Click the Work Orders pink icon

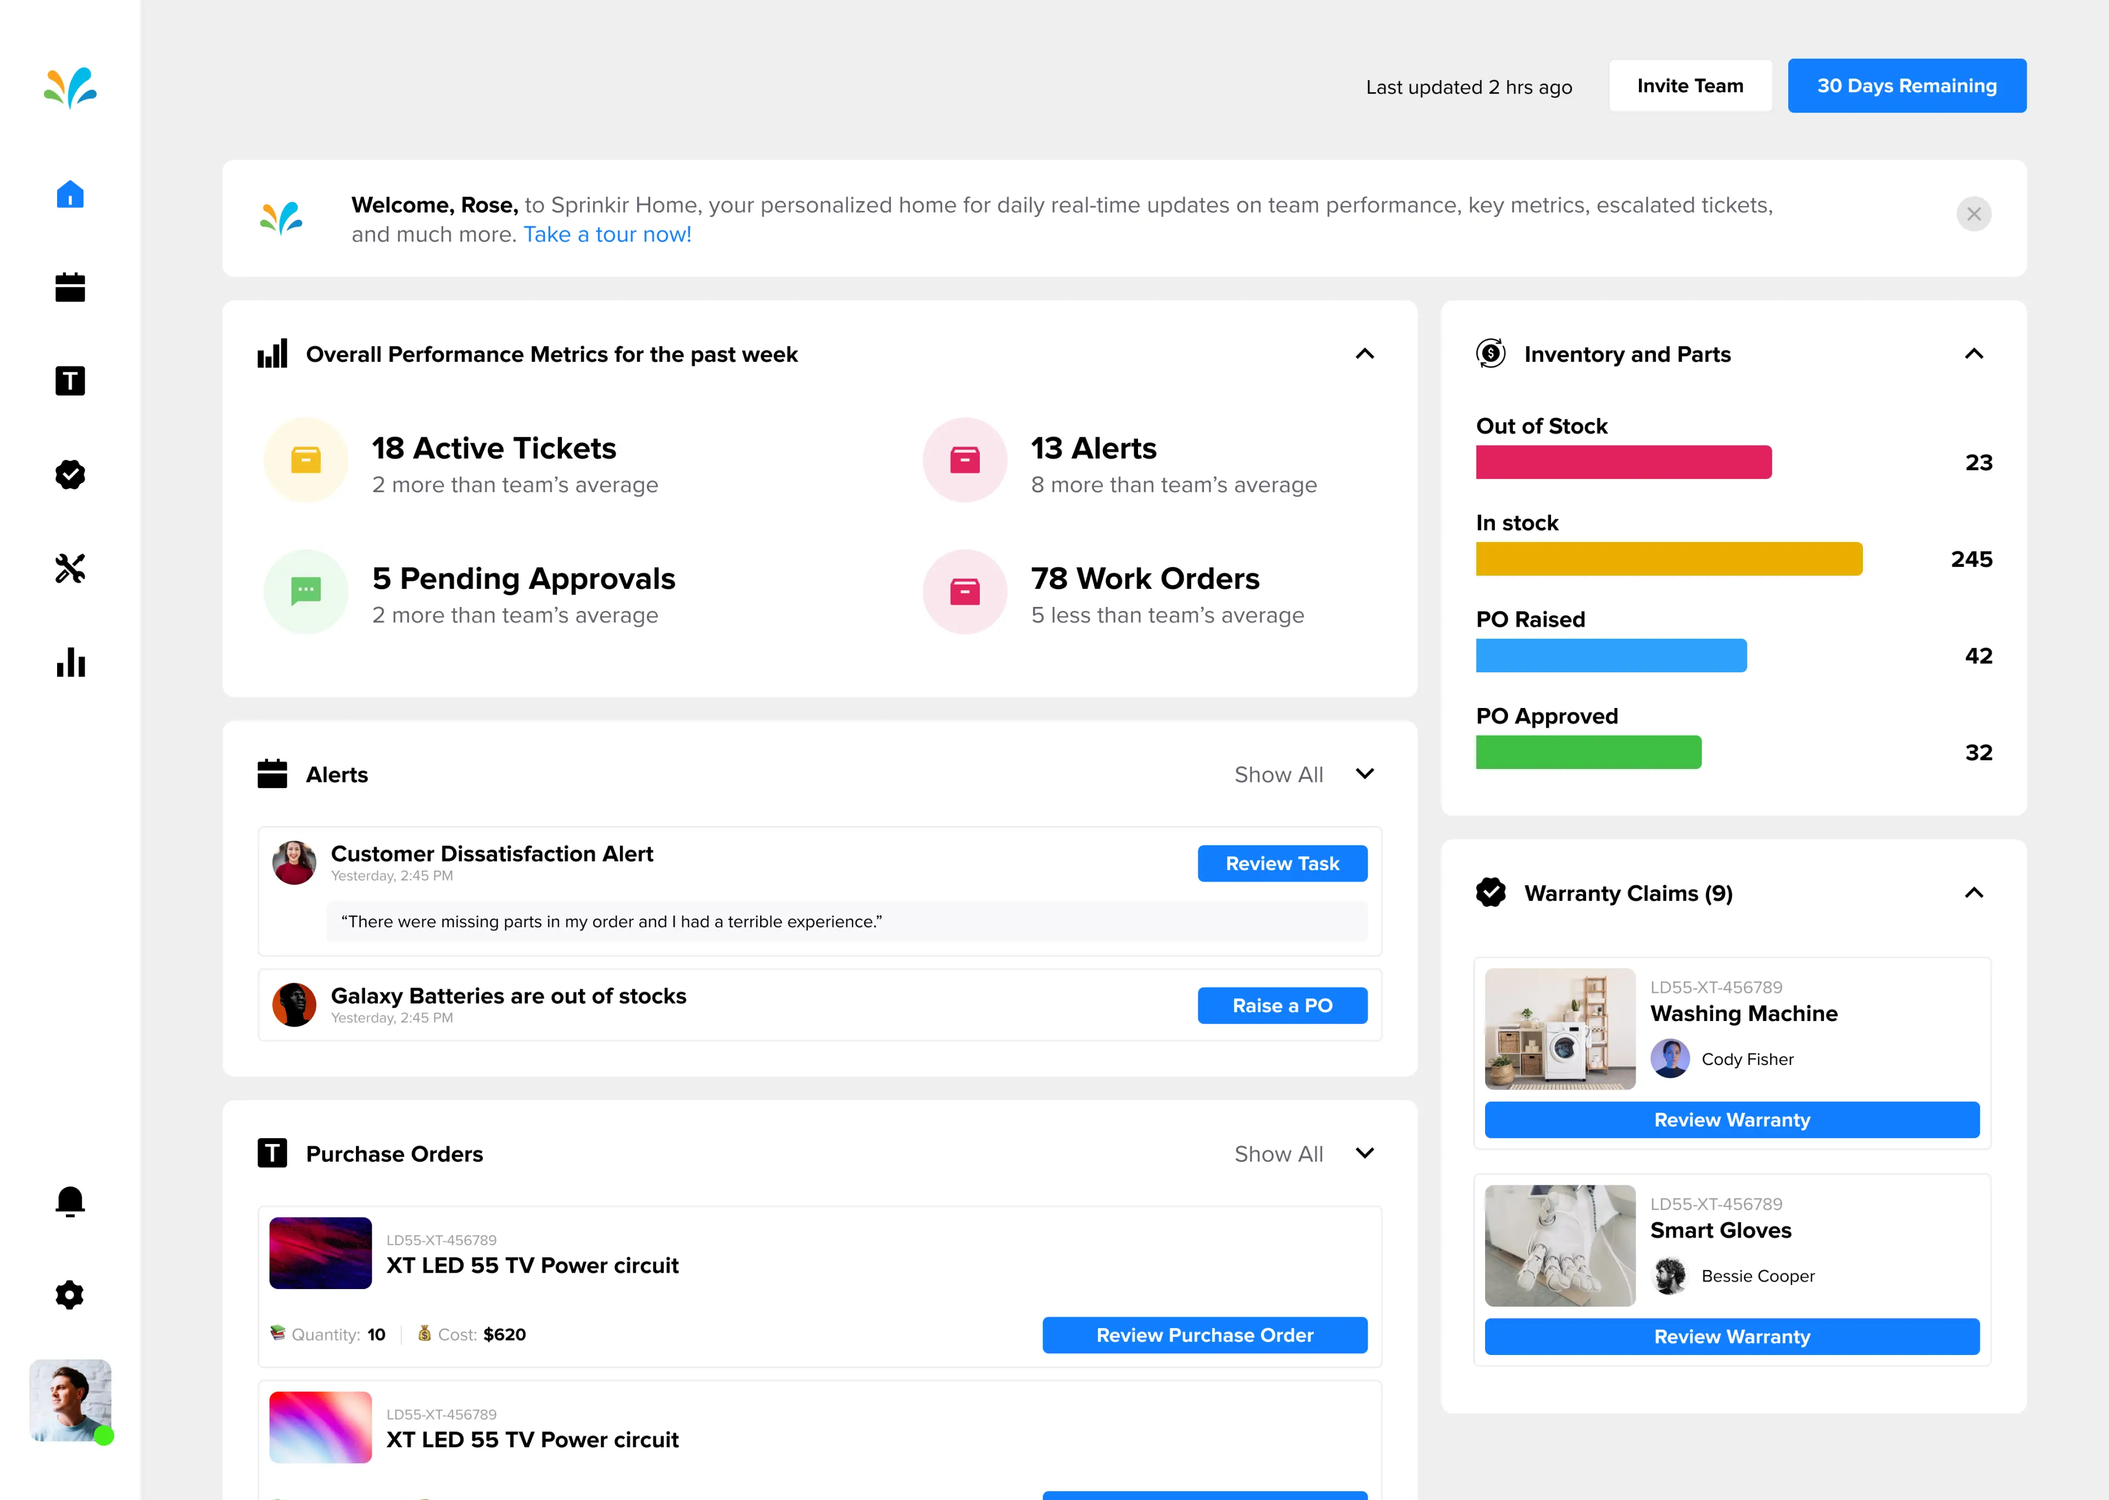tap(965, 591)
